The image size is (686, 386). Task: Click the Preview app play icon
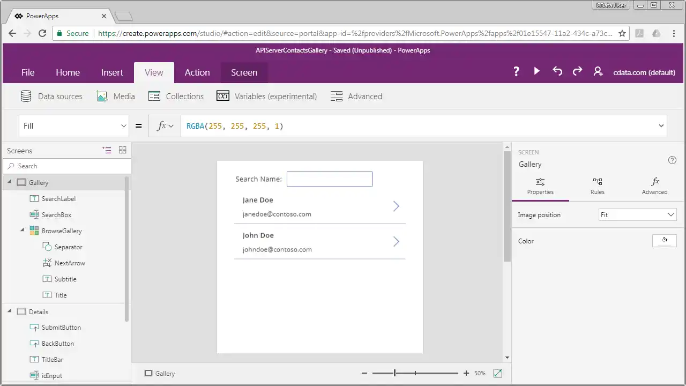(x=536, y=71)
